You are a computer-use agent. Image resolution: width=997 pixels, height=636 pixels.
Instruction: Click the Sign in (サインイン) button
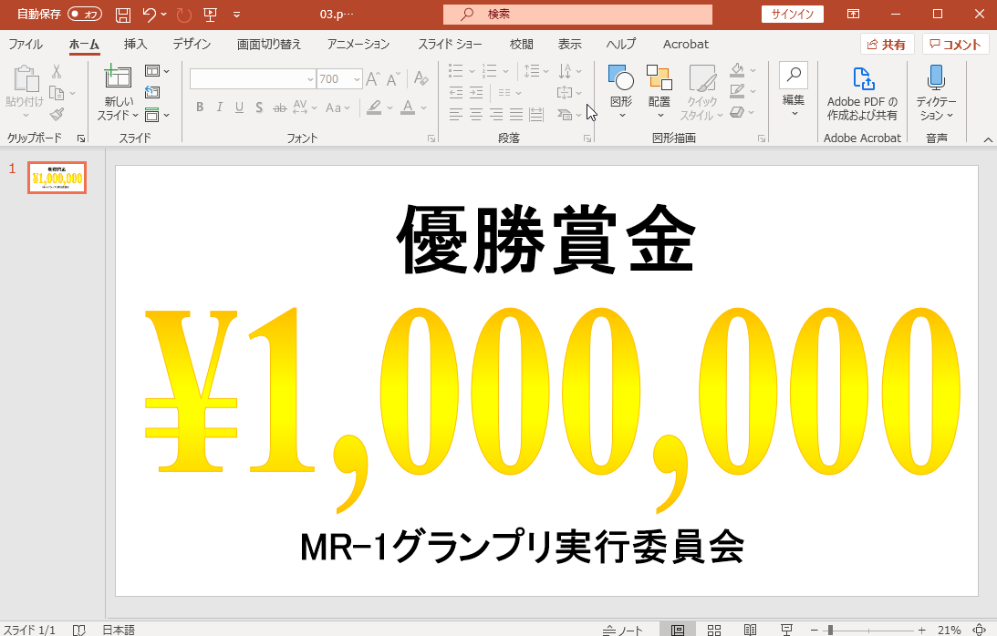pos(793,15)
